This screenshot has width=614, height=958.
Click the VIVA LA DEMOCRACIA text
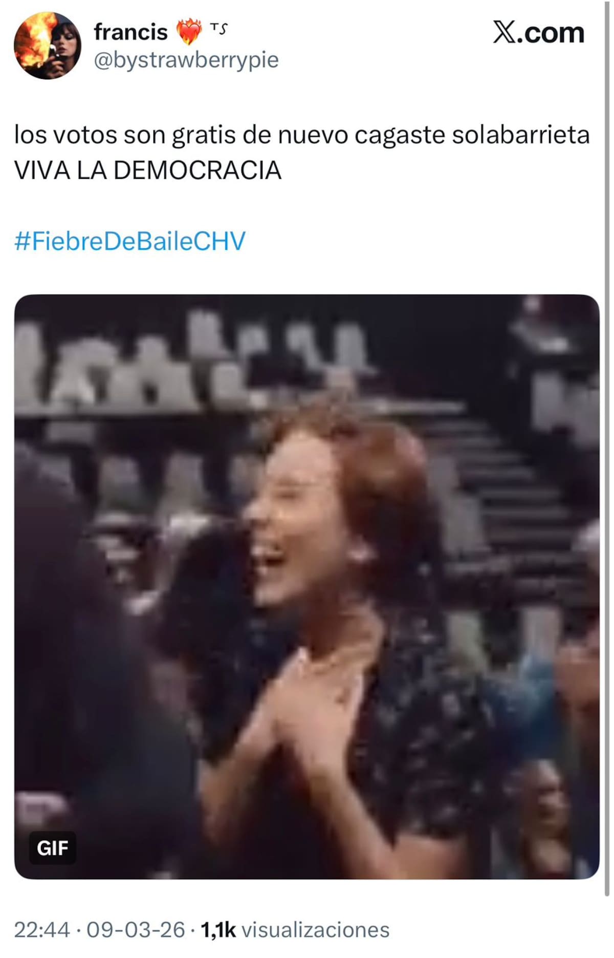pyautogui.click(x=148, y=171)
